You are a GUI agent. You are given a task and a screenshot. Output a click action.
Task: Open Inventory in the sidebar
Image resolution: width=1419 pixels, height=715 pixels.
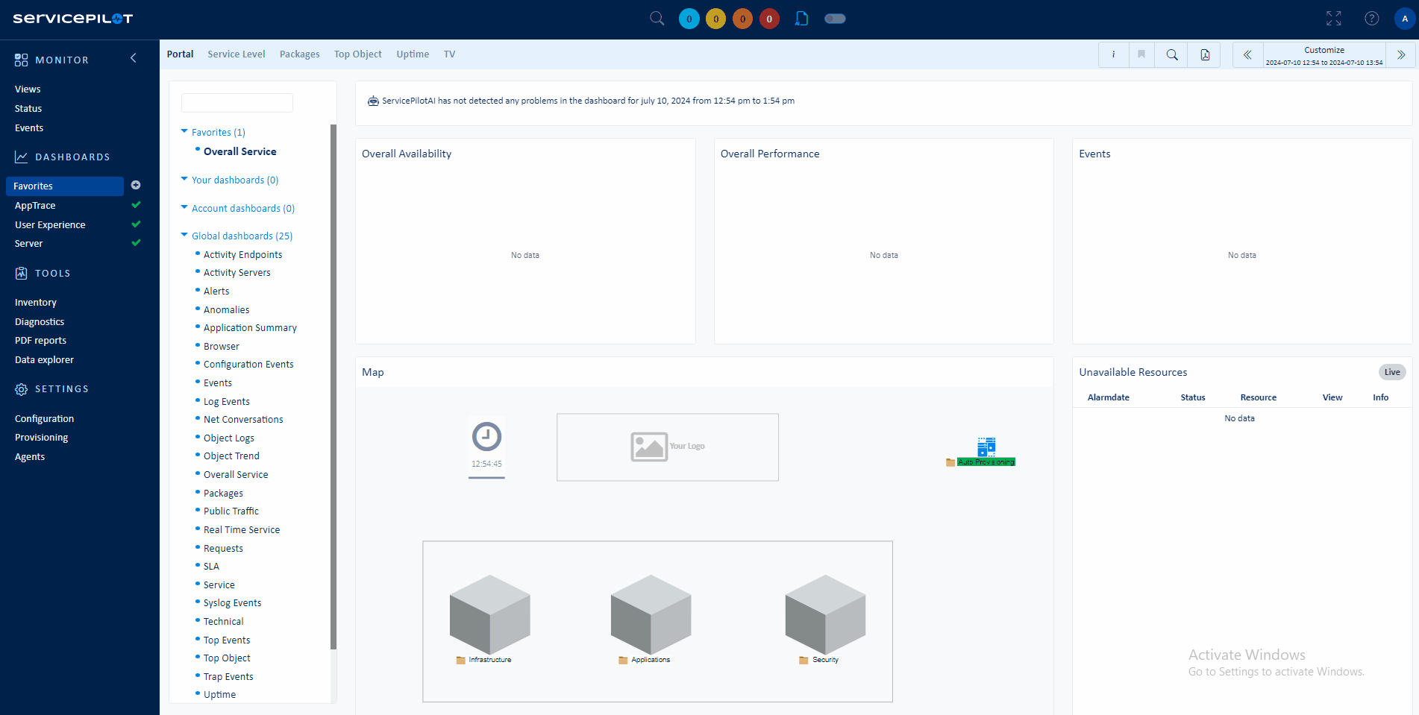(x=36, y=302)
